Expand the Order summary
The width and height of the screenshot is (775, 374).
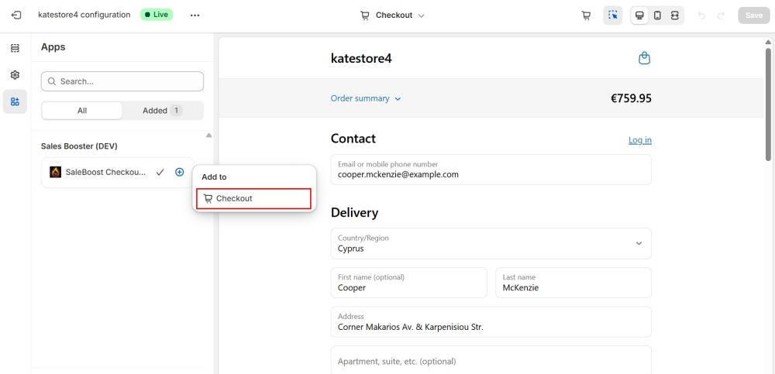tap(366, 98)
